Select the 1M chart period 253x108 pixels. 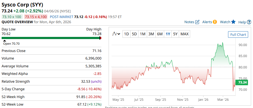143,34
